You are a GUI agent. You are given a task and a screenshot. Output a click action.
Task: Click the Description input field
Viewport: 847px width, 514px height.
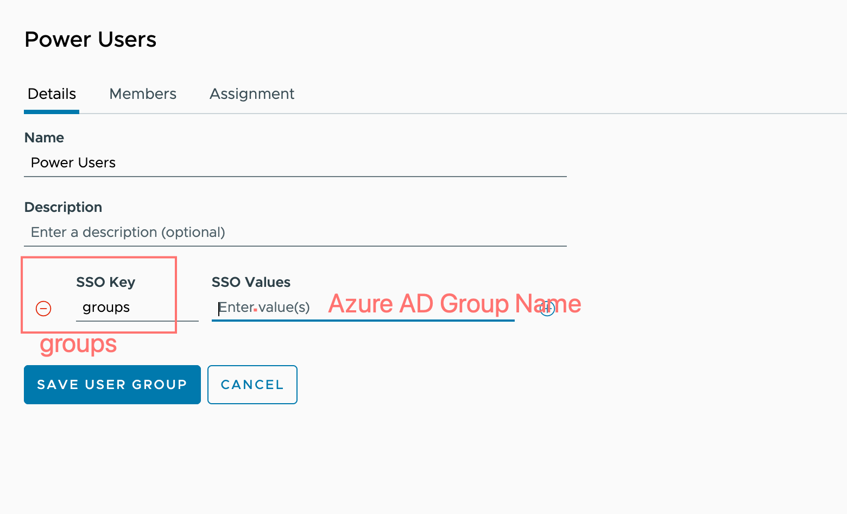click(x=295, y=233)
